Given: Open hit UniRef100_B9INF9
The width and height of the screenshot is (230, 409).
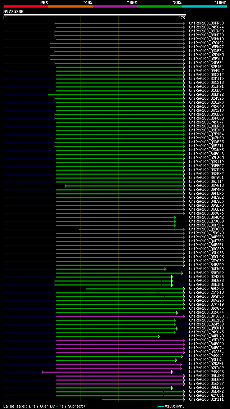Looking at the screenshot, I should click(x=206, y=31).
